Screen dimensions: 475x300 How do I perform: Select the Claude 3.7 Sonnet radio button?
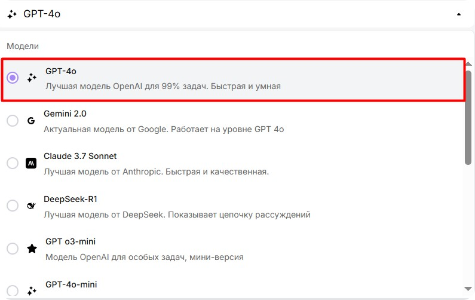(x=13, y=163)
